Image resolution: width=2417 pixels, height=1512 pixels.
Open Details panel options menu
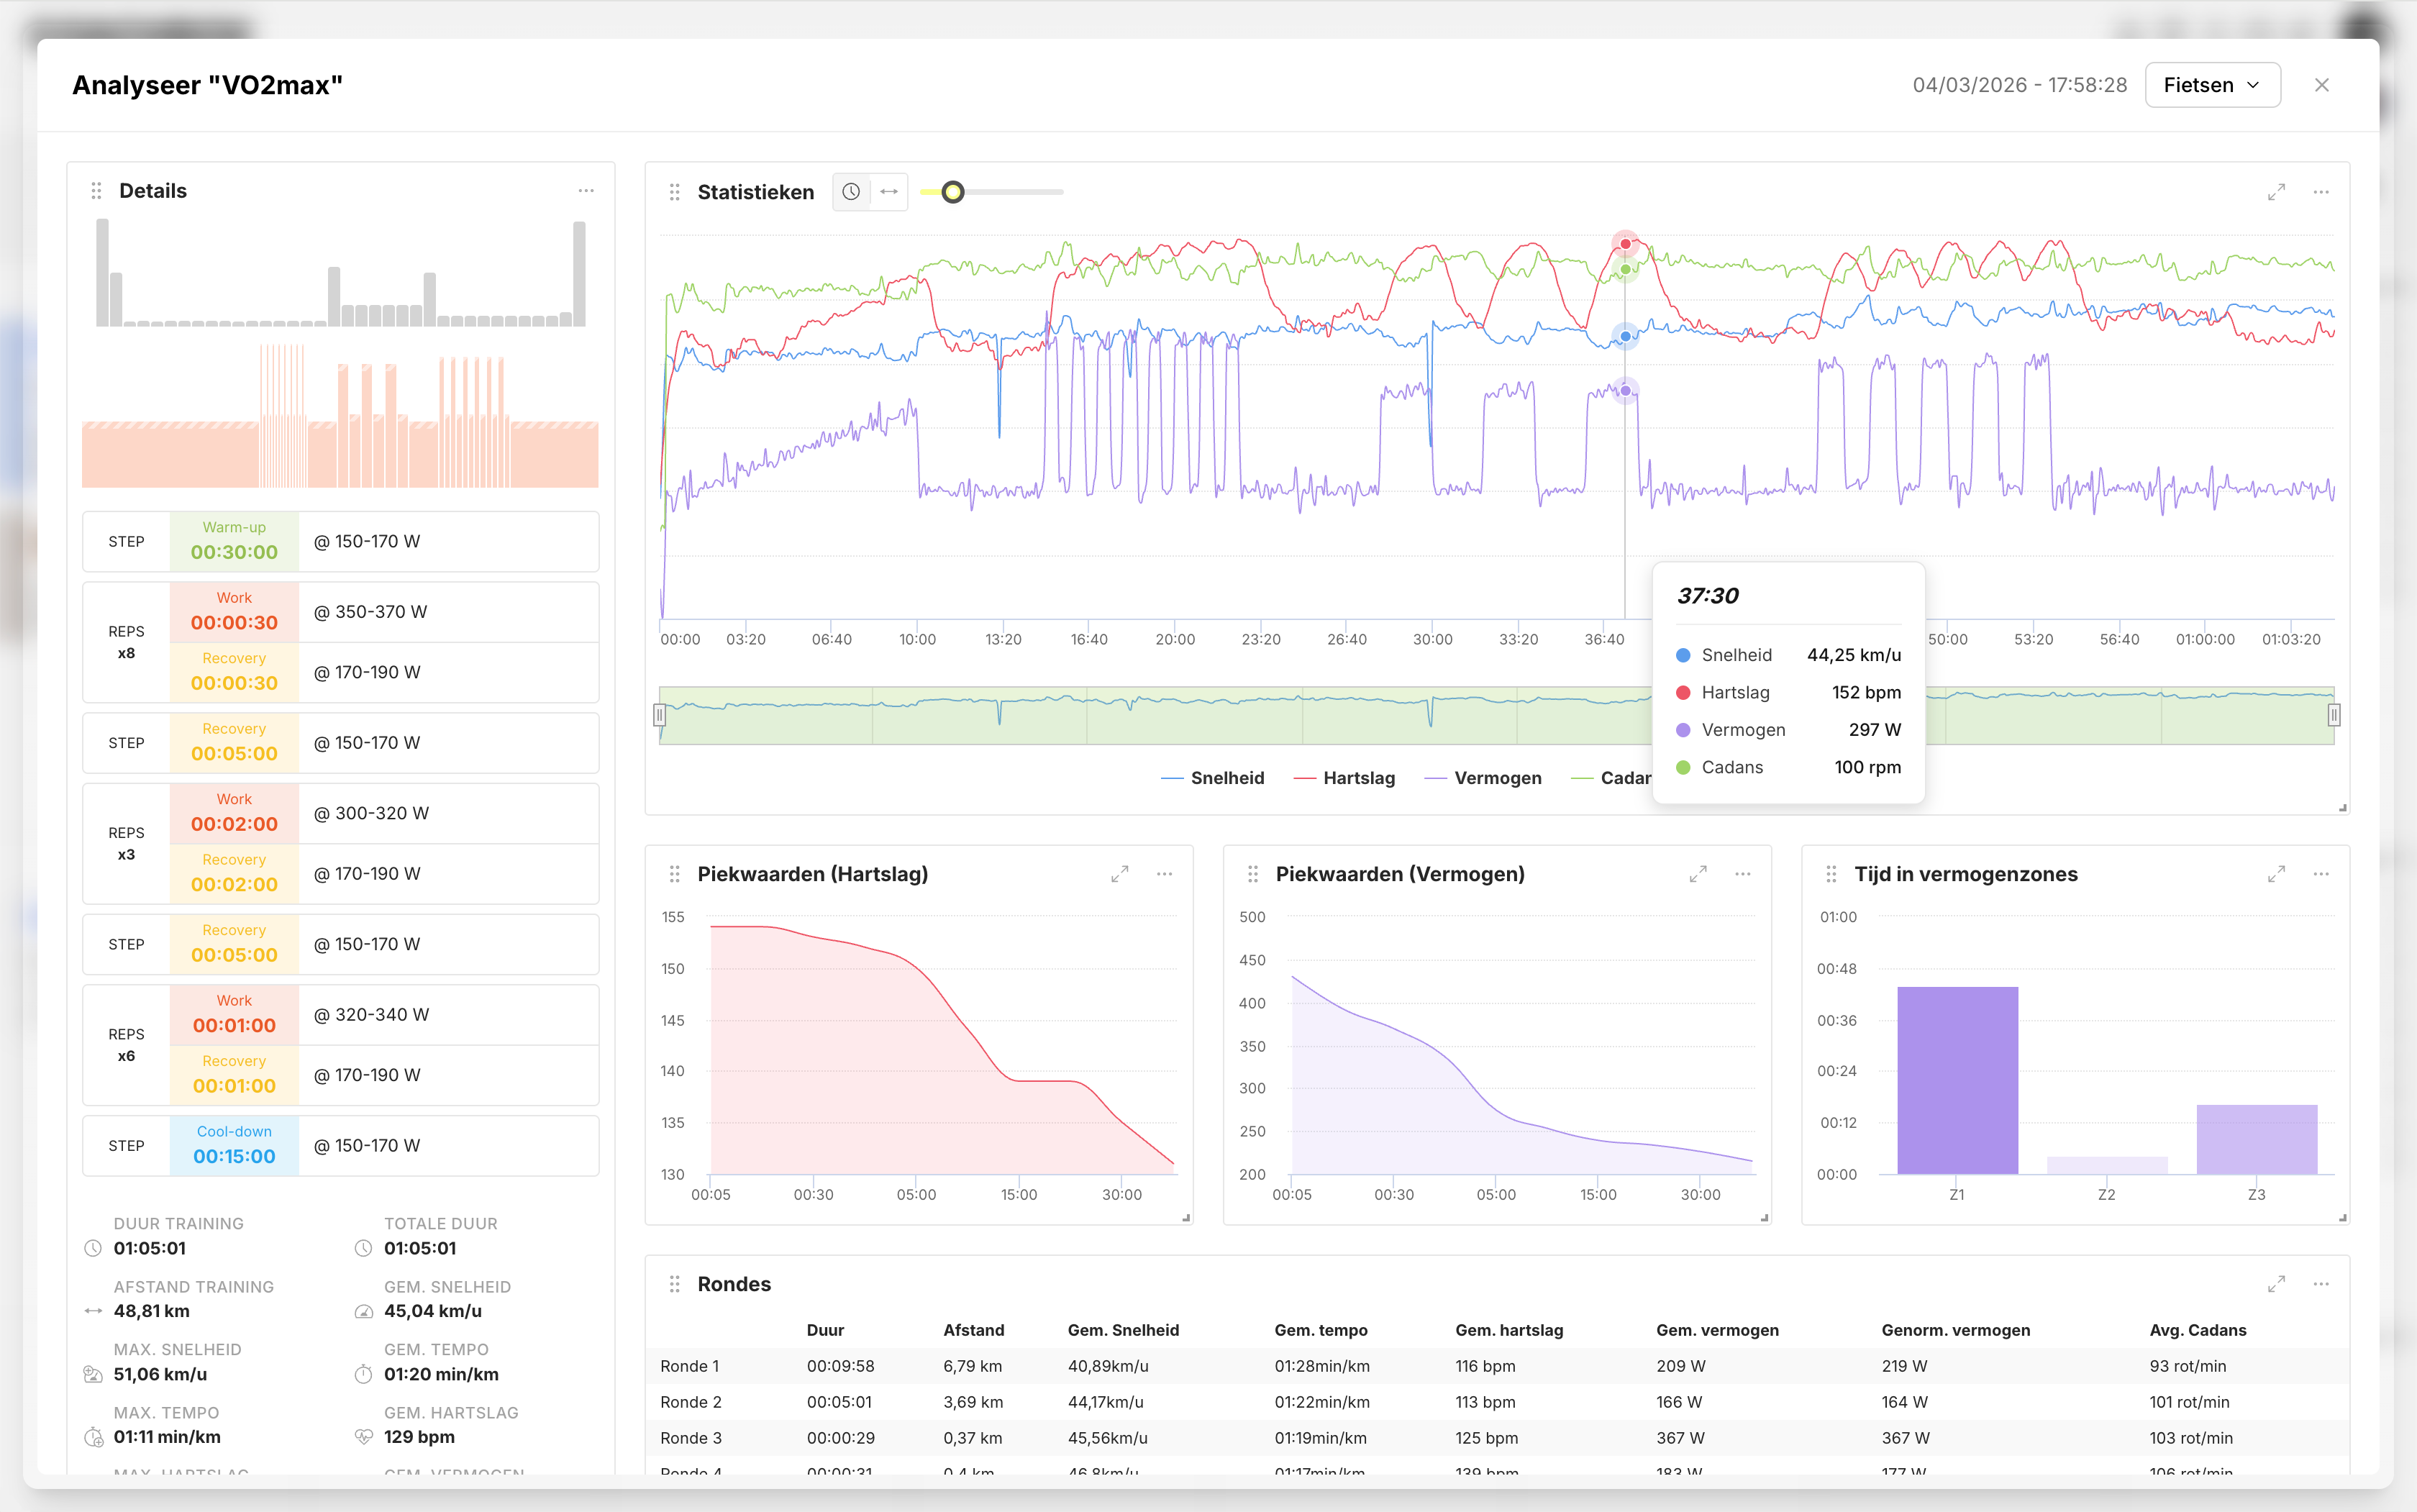coord(586,191)
